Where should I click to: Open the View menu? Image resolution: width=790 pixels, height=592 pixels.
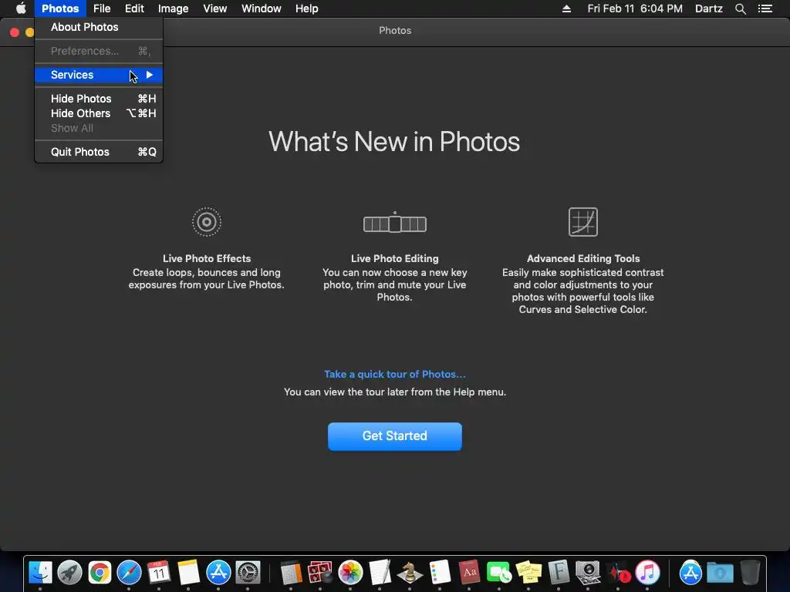pos(215,8)
